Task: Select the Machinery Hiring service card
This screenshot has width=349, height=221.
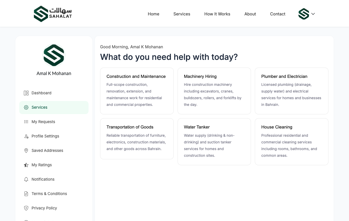Action: pyautogui.click(x=214, y=91)
